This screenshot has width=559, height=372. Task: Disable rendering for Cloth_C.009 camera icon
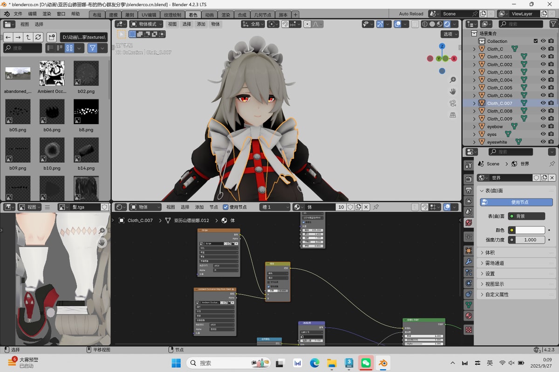551,119
